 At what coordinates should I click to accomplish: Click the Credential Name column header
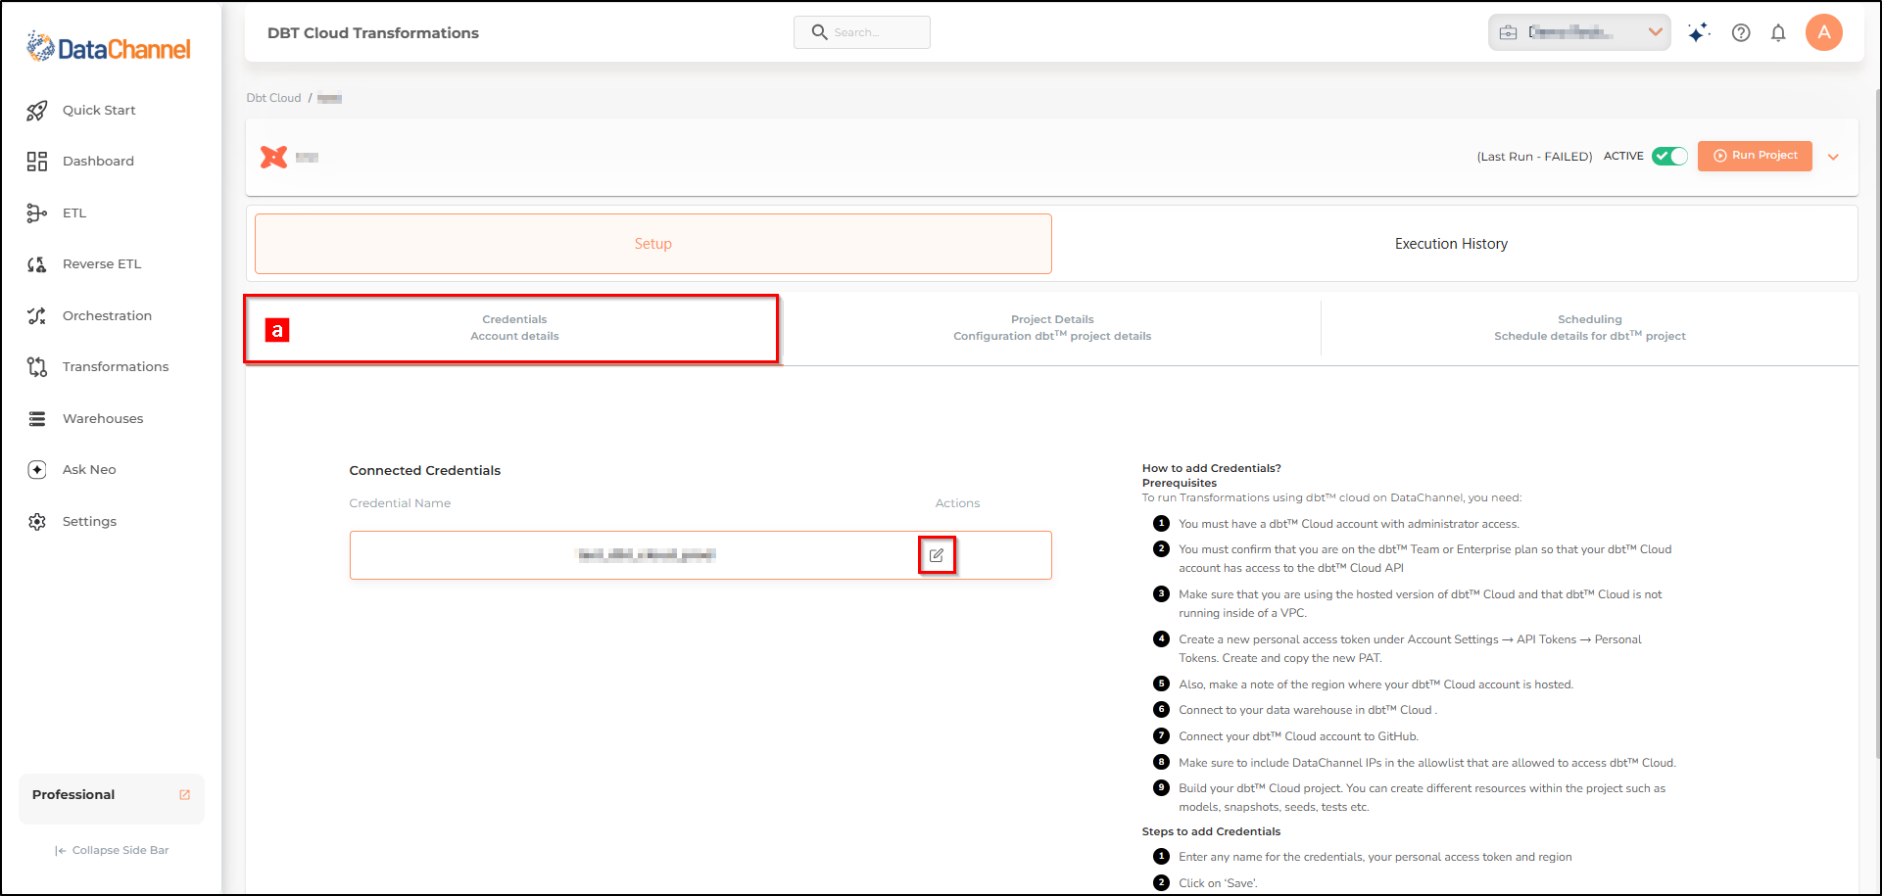(400, 503)
